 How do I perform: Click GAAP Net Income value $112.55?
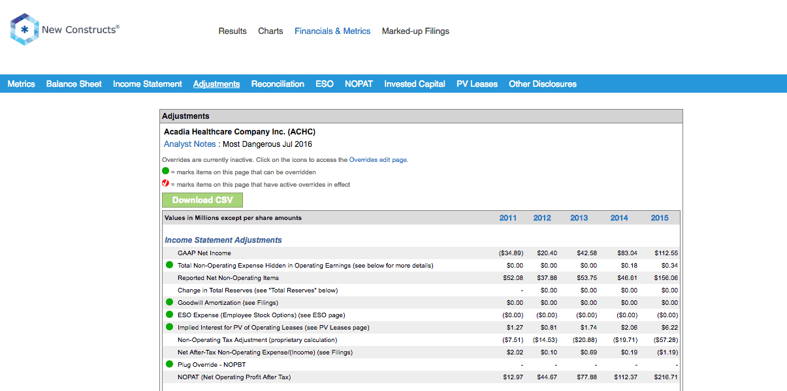[666, 253]
